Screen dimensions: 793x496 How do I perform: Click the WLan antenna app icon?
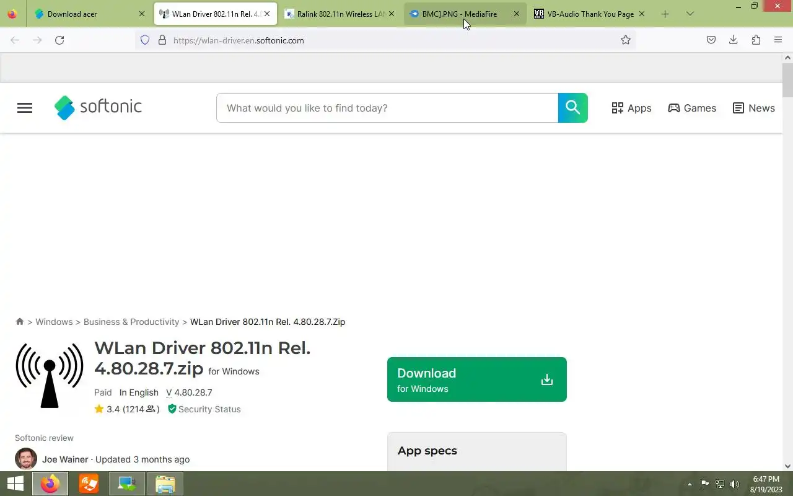coord(50,375)
